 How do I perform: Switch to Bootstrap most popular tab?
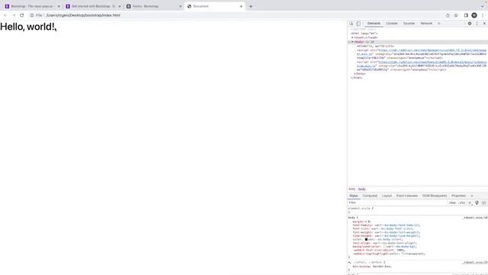[x=32, y=6]
